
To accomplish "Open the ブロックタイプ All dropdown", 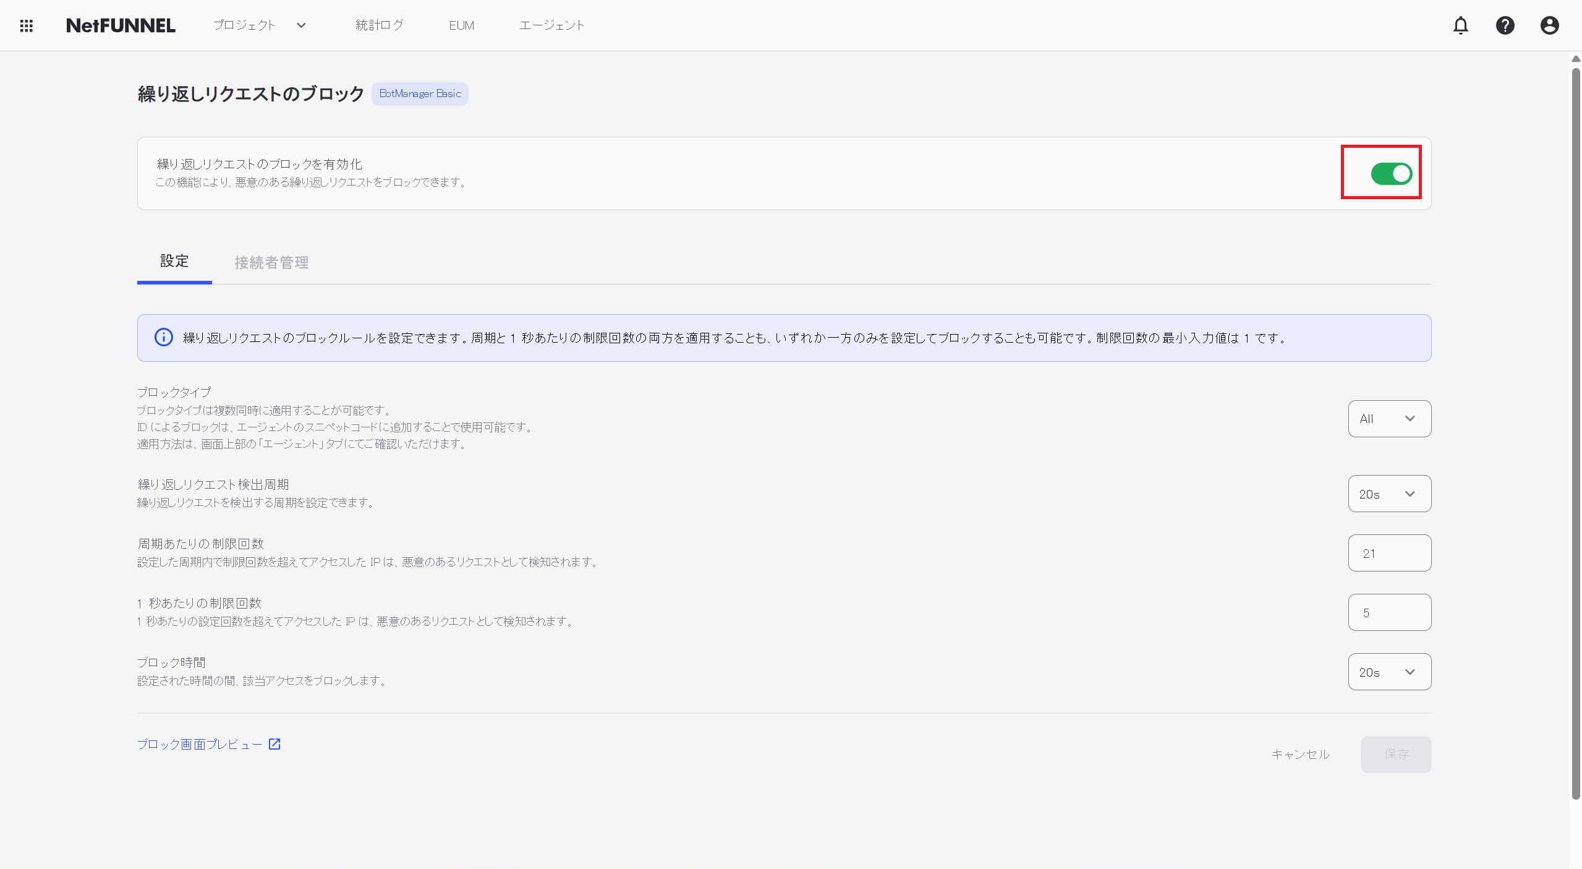I will click(1389, 418).
